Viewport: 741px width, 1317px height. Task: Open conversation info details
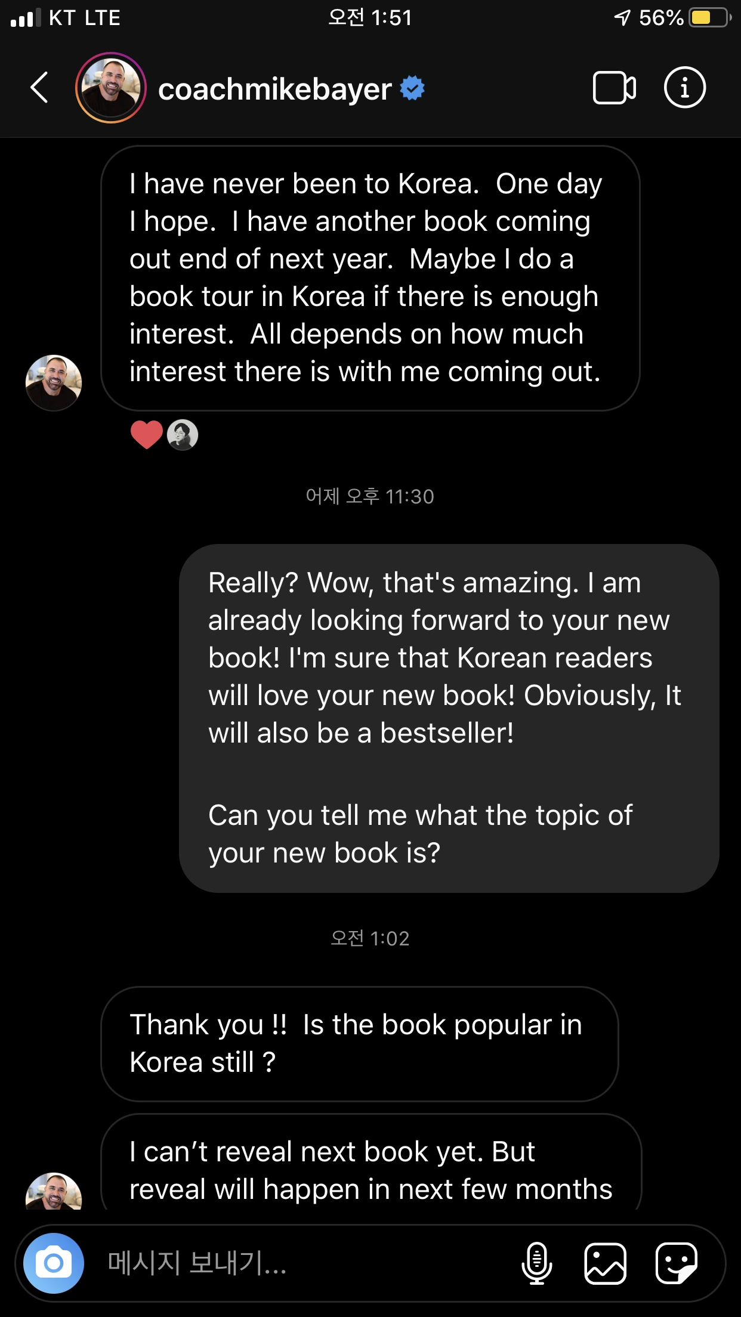(x=684, y=87)
